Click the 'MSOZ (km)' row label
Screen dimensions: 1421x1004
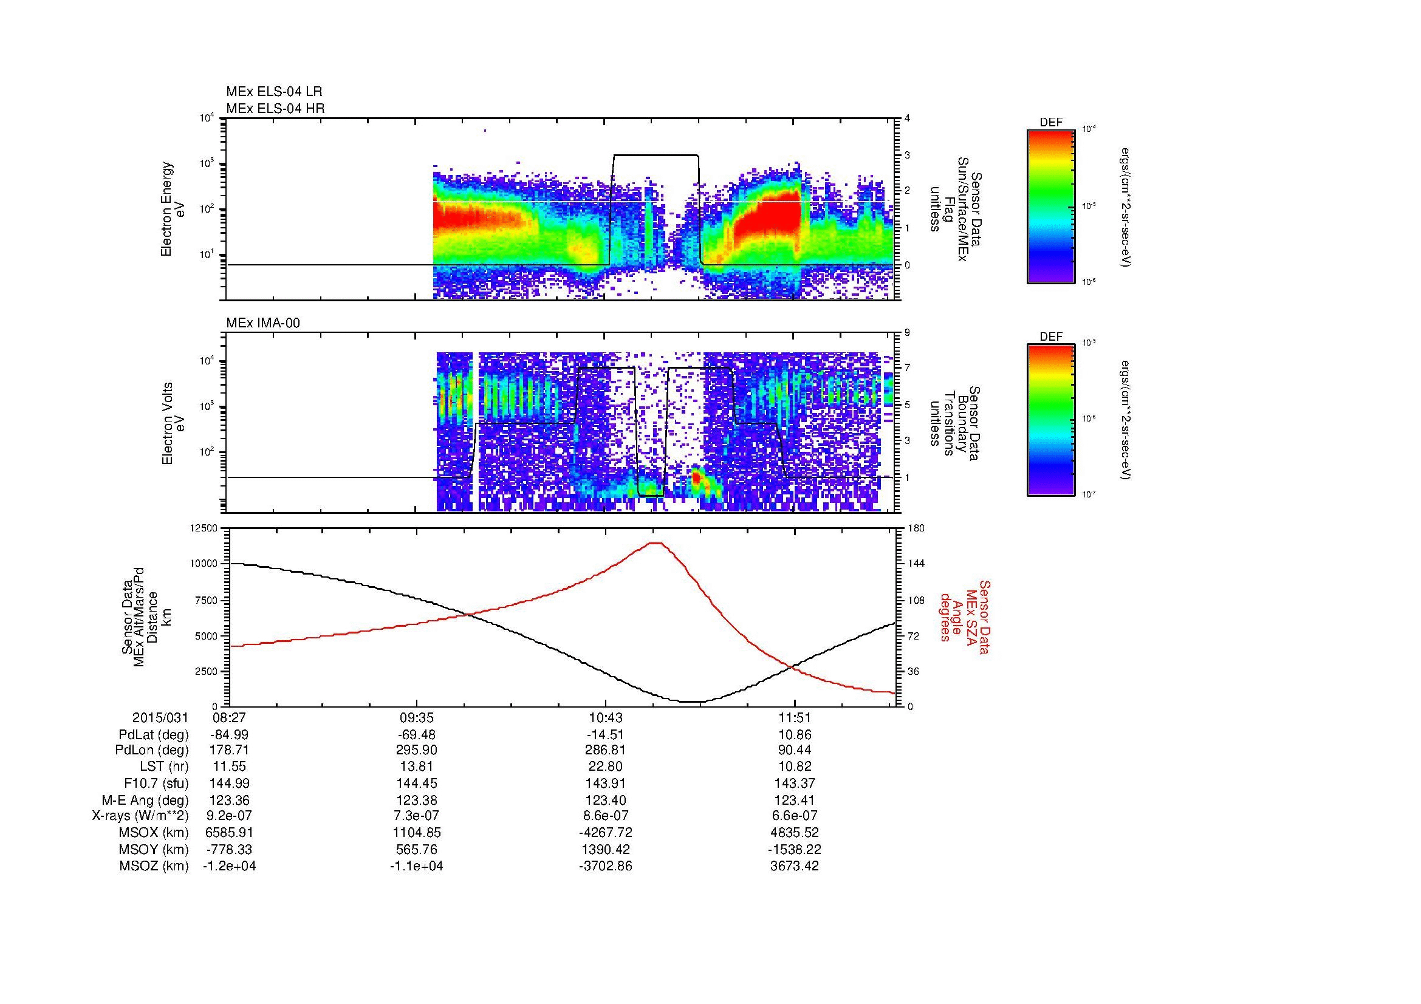click(x=154, y=866)
